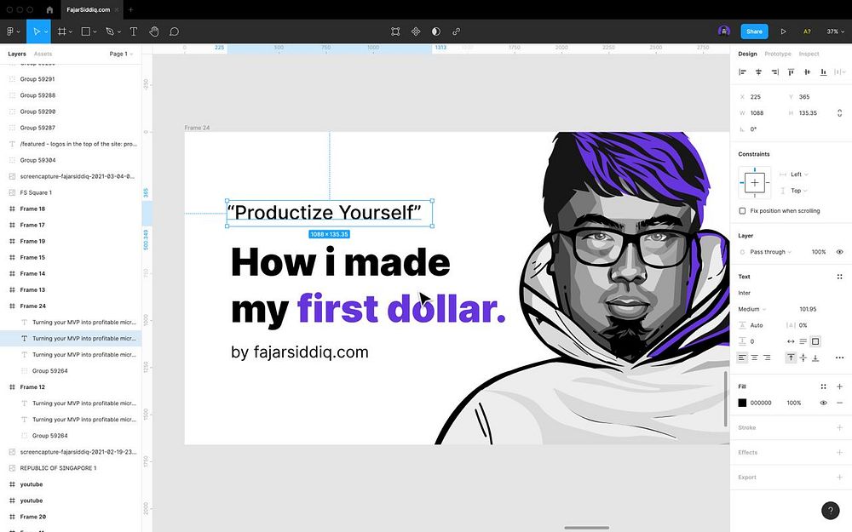Toggle constrain proportions lock icon
852x532 pixels.
coord(839,113)
